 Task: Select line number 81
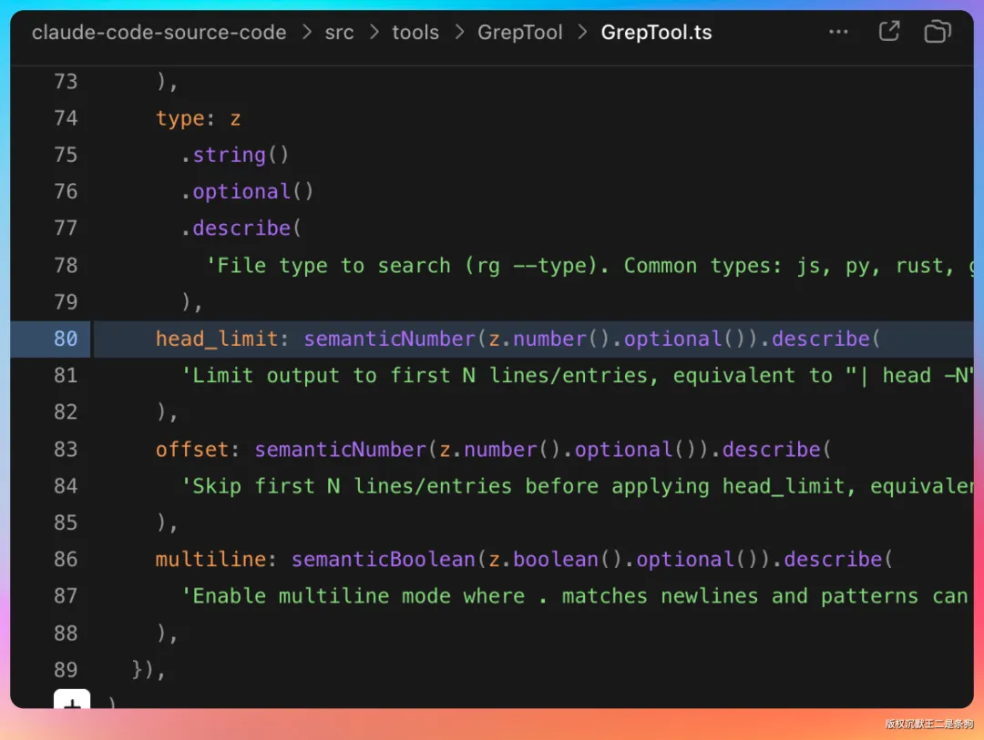(66, 375)
